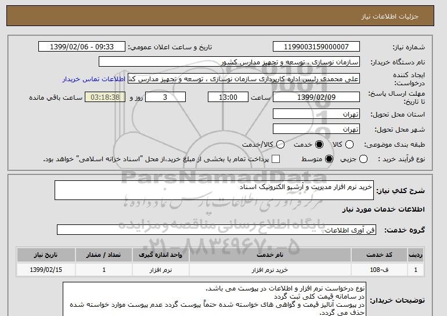Click the نرم افزار unit cell
The height and width of the screenshot is (316, 447).
[x=160, y=270]
